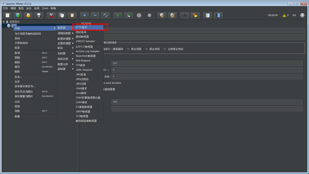Image resolution: width=309 pixels, height=174 pixels.
Task: Open the 帮助 menu in menu bar
Action: coord(53,8)
